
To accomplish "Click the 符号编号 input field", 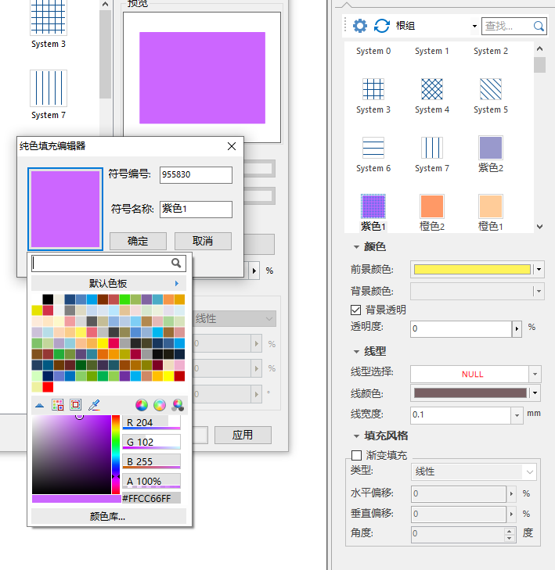I will (196, 175).
